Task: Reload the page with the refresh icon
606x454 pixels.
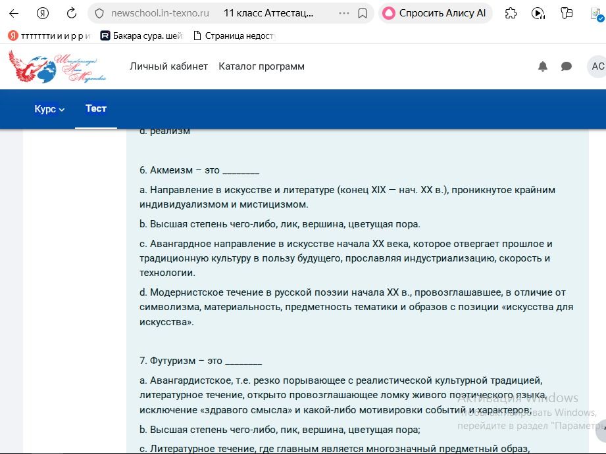Action: coord(72,14)
